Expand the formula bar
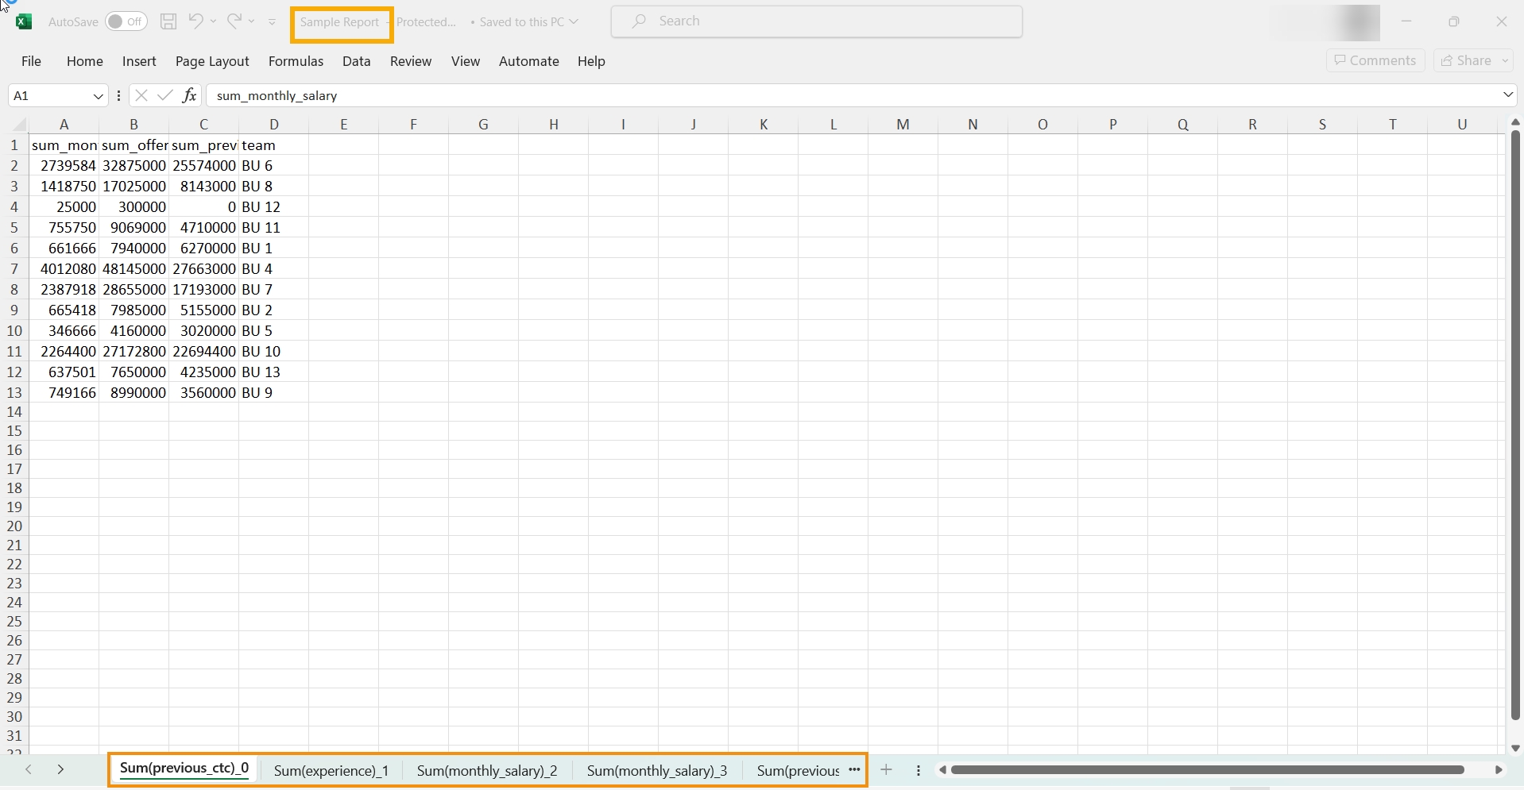Viewport: 1524px width, 790px height. coord(1508,95)
